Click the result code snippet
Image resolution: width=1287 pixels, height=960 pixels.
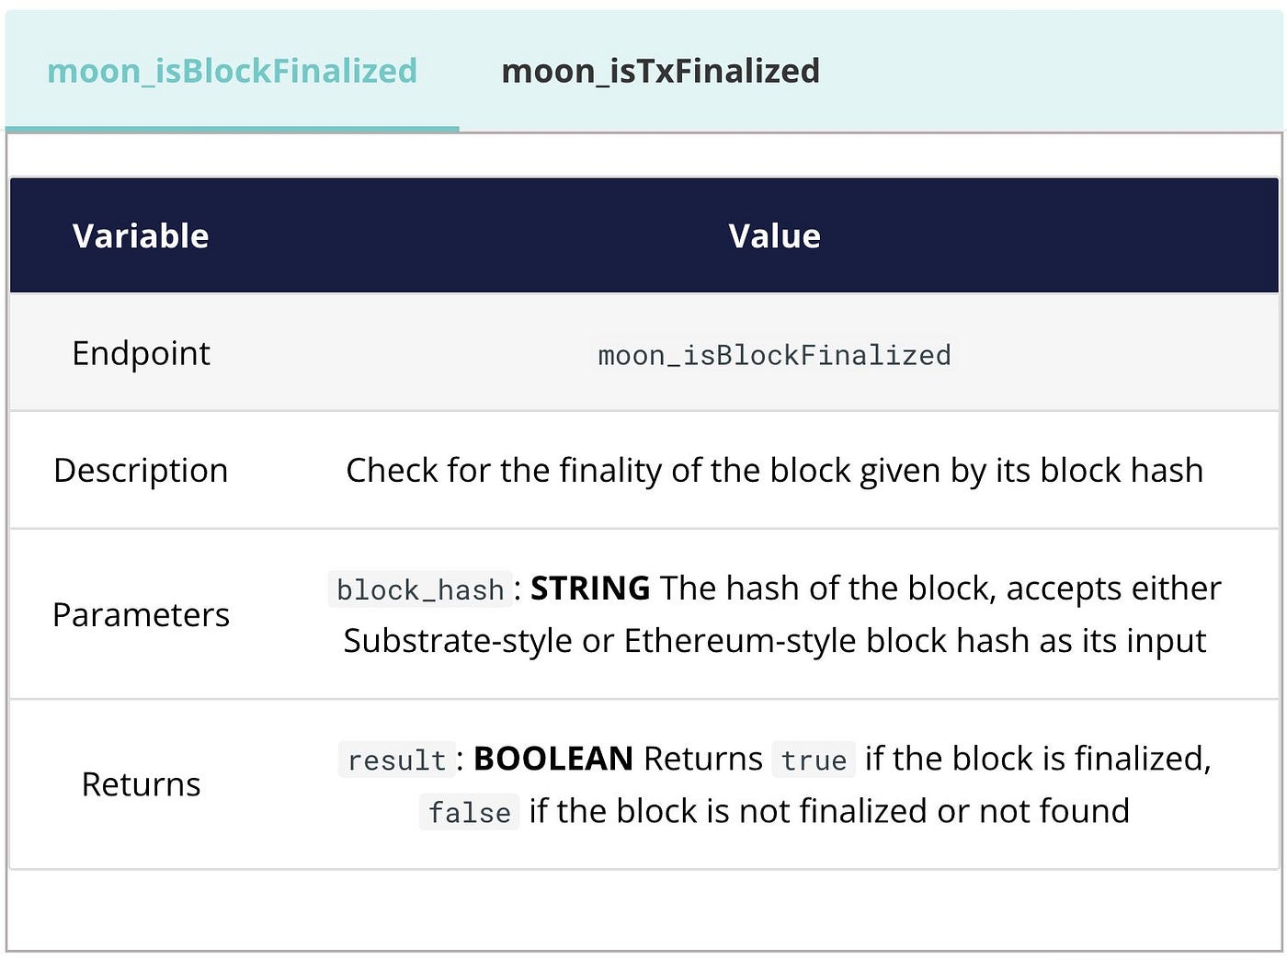(397, 760)
